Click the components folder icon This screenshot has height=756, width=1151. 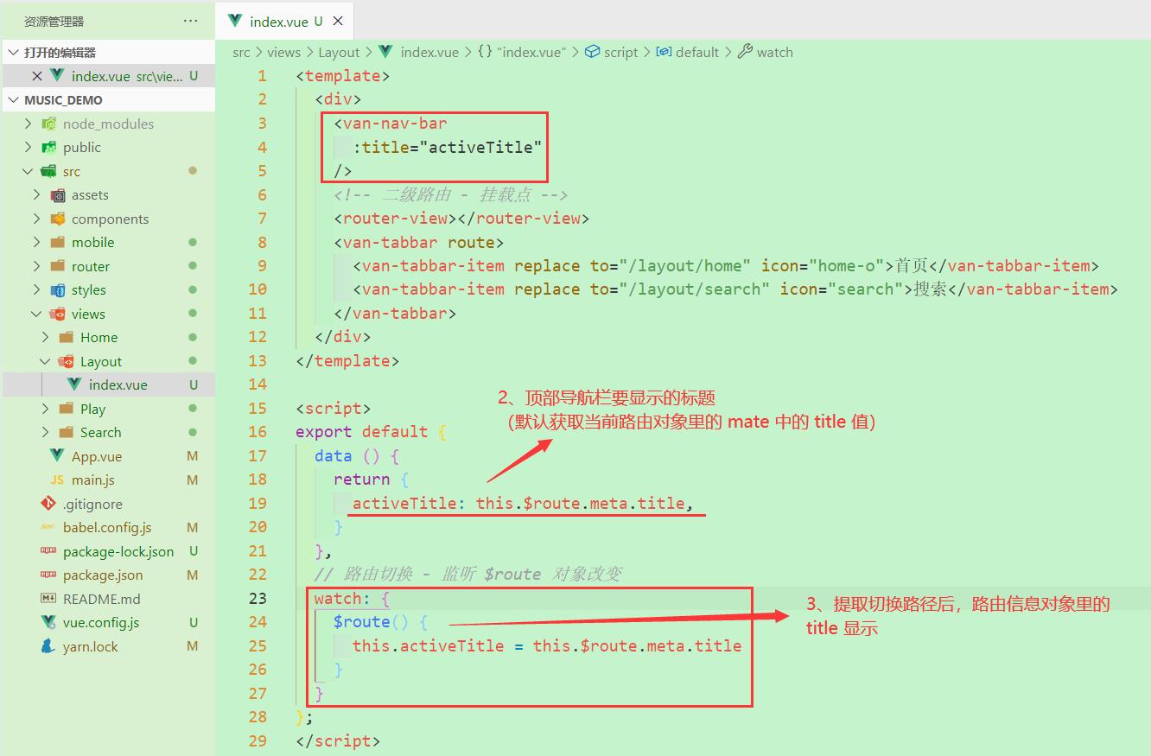click(x=58, y=219)
